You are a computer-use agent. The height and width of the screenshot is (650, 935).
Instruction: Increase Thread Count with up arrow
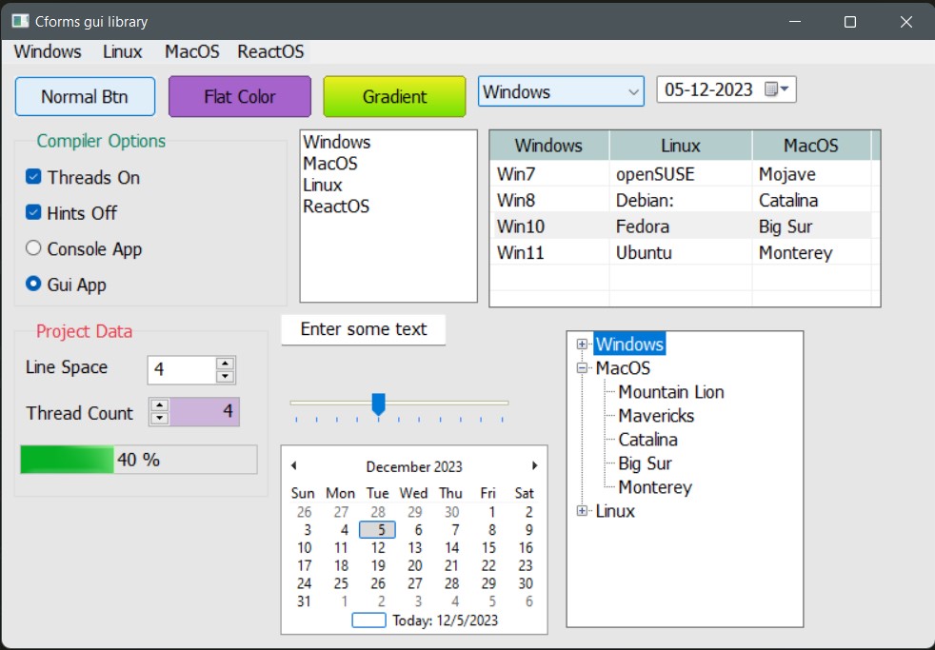(x=159, y=405)
